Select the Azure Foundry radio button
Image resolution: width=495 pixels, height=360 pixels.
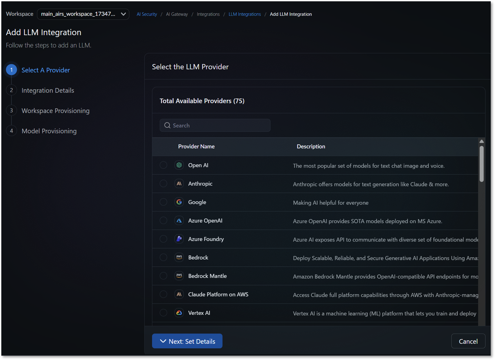coord(163,239)
